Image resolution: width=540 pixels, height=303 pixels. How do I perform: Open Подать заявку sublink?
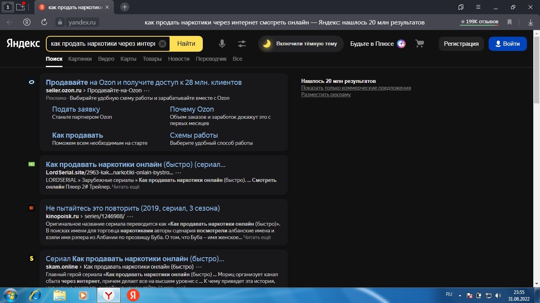tap(76, 109)
